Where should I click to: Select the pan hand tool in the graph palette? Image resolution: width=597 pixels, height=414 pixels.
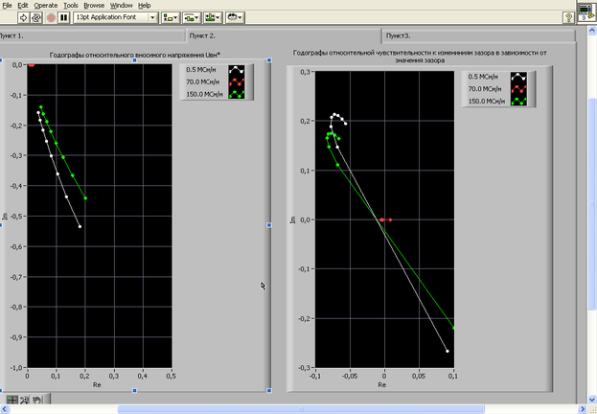point(36,400)
